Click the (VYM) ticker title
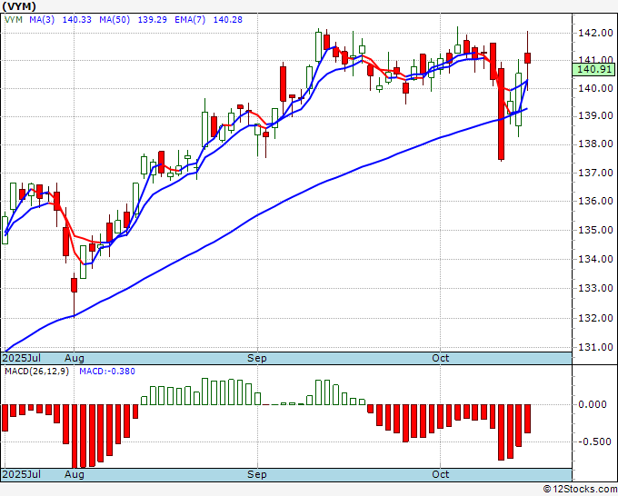 pos(19,6)
